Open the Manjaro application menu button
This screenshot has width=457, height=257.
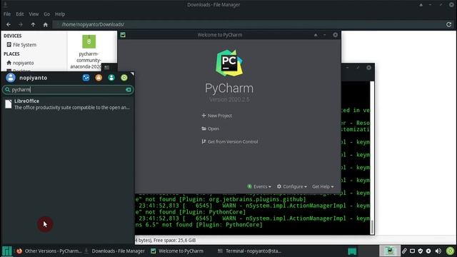pyautogui.click(x=6, y=251)
